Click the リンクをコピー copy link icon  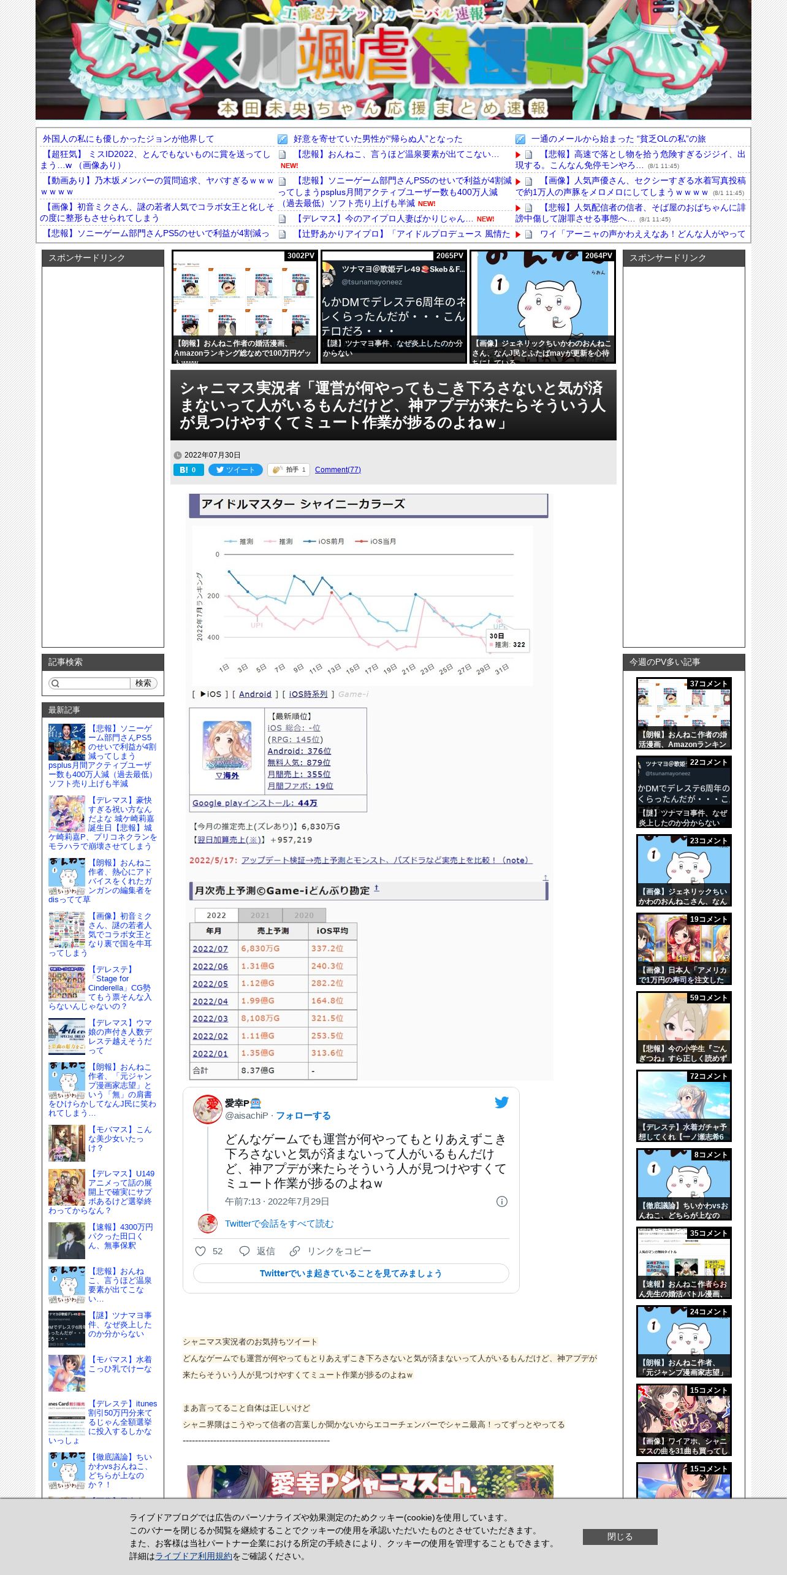(295, 1251)
